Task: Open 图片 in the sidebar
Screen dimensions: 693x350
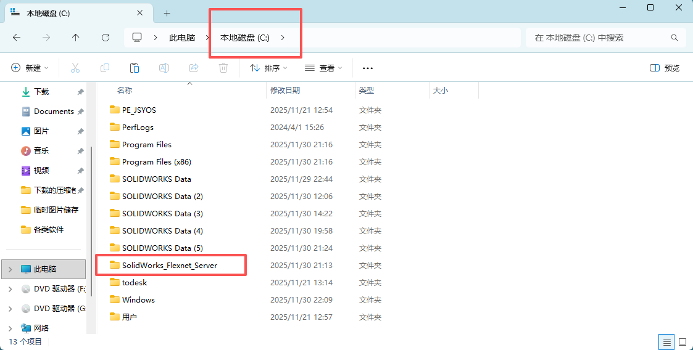Action: point(41,131)
